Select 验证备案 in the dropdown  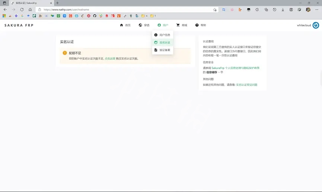[162, 50]
